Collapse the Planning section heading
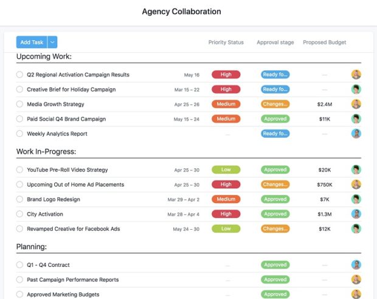 pyautogui.click(x=32, y=247)
